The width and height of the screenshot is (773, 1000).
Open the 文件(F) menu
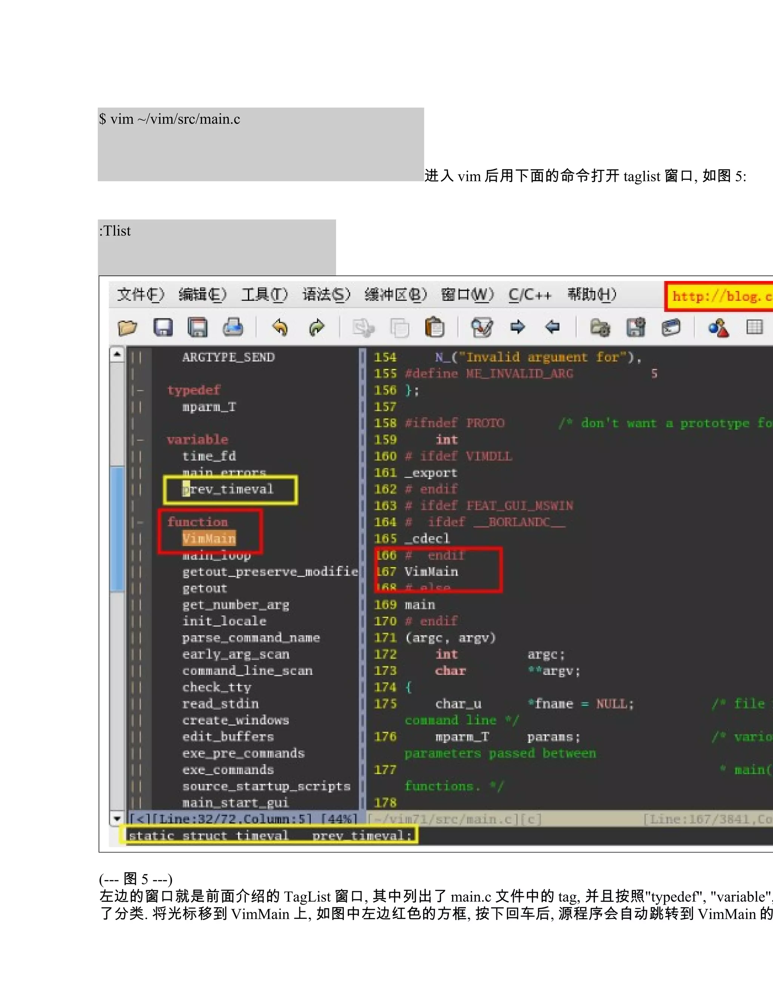pos(140,294)
